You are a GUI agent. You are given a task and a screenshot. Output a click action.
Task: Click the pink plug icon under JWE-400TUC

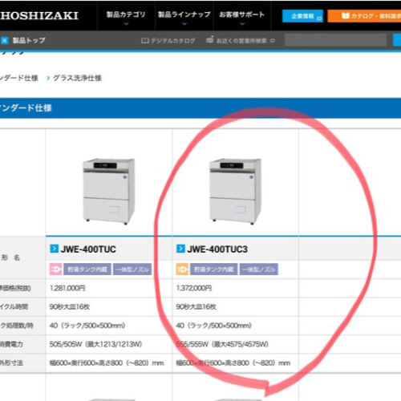[56, 269]
